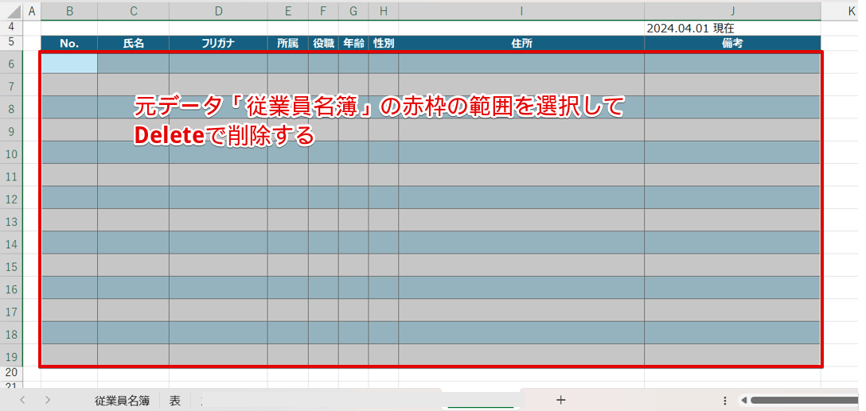
Task: Select column J header
Action: coord(732,11)
